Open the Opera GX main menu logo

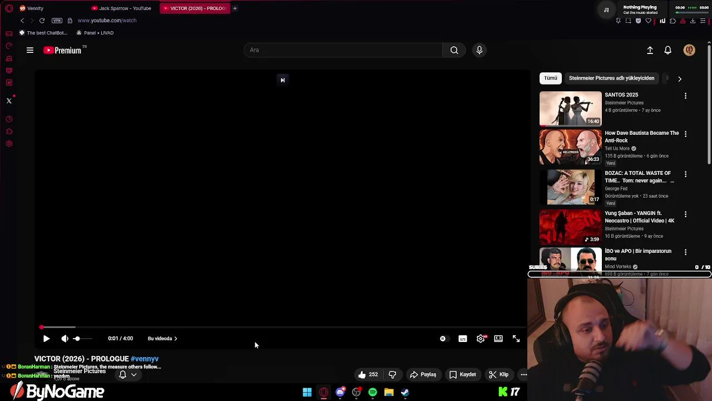click(9, 8)
